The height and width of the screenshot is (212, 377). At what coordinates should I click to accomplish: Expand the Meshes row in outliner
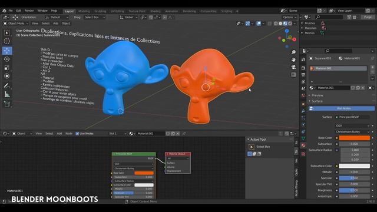302,33
